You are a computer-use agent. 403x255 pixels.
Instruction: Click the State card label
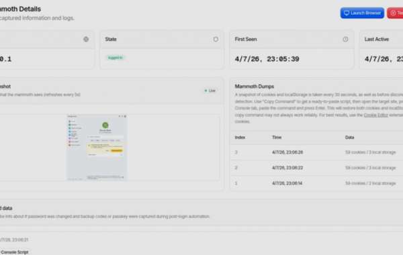[x=111, y=40]
